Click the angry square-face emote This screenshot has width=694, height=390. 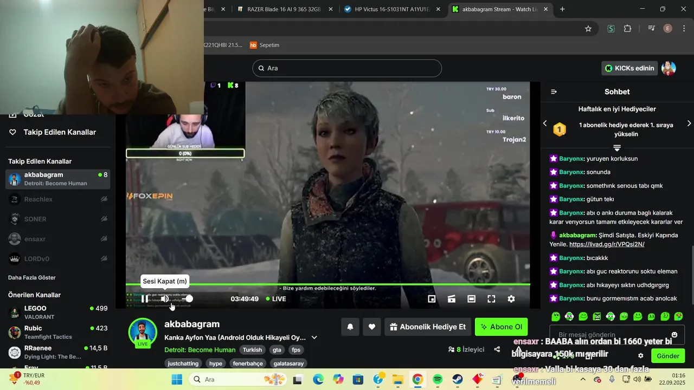point(597,316)
